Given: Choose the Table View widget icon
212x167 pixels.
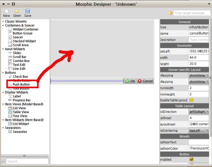Looking at the screenshot, I should [x=10, y=112].
